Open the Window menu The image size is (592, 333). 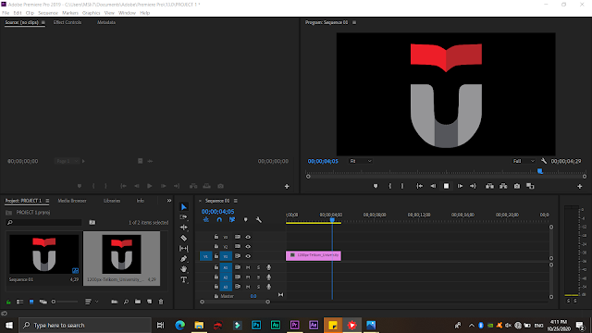(x=127, y=13)
